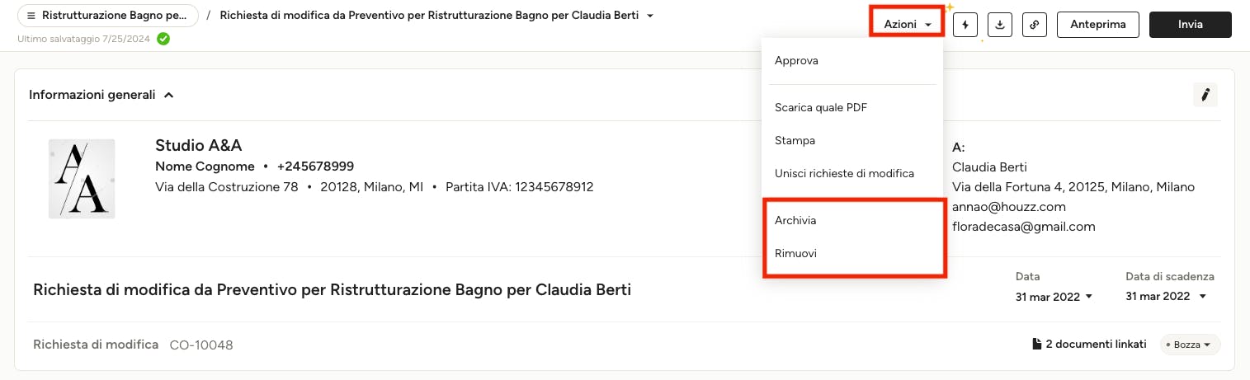Viewport: 1250px width, 380px height.
Task: Open the 2 documenti linkati document icon
Action: point(1037,345)
